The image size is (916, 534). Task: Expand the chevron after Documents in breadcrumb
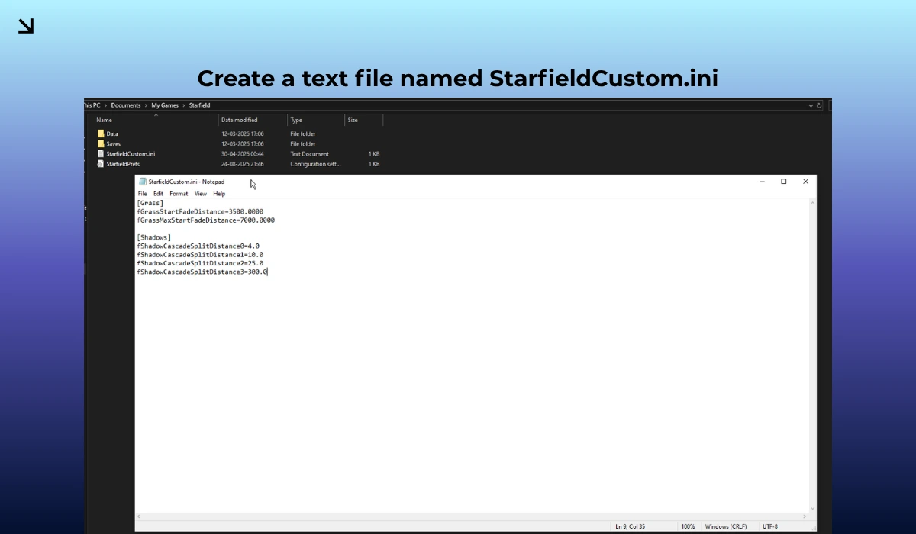146,105
